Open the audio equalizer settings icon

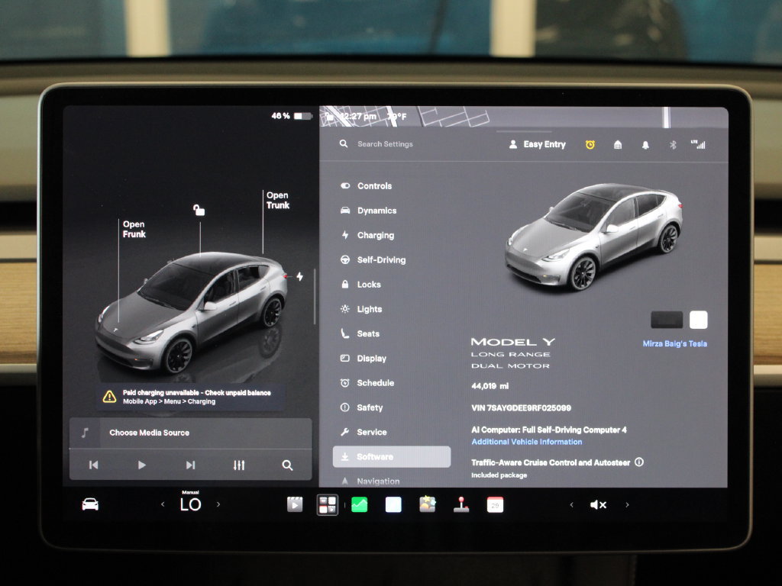pos(239,465)
